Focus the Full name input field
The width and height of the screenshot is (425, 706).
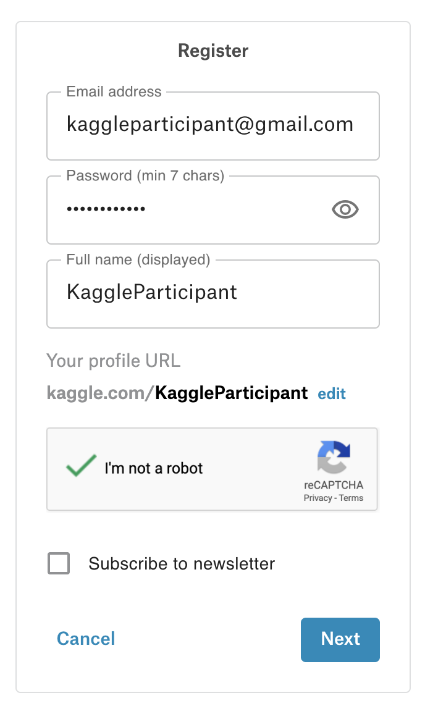210,293
